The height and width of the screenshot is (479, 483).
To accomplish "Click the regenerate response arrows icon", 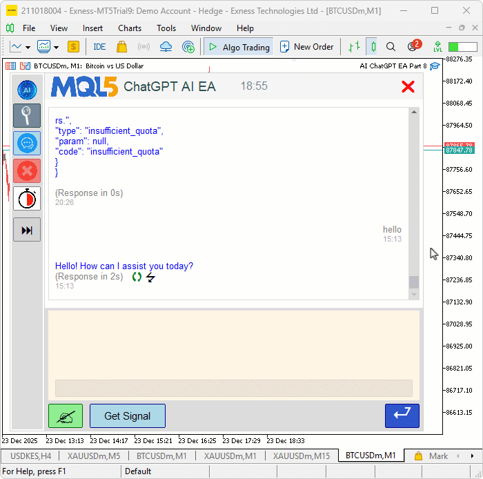I will (x=137, y=277).
